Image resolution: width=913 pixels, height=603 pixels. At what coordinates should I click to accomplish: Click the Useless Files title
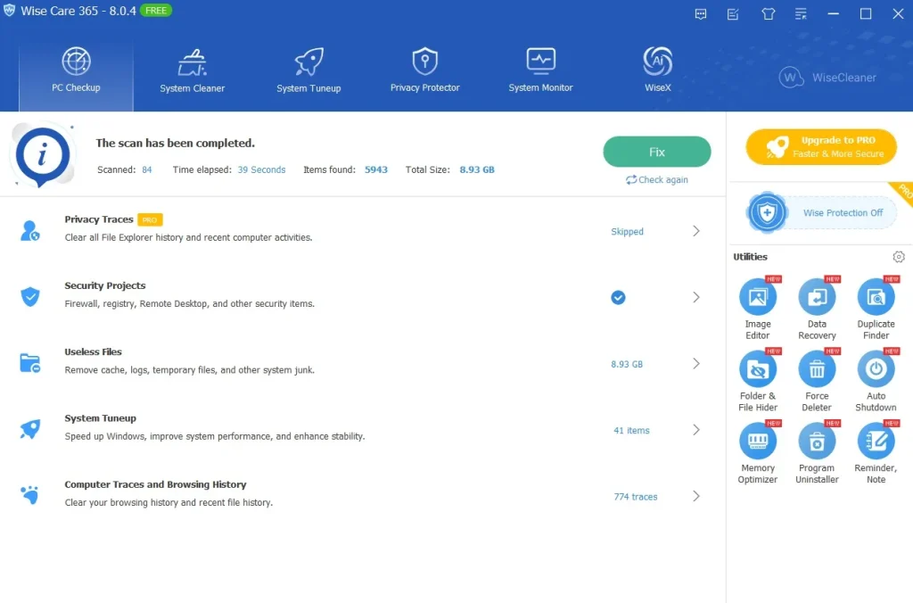click(93, 351)
